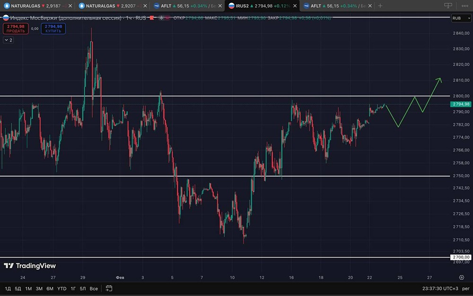473x296 pixels.
Task: Open a new chart tab with plus icon
Action: point(380,6)
